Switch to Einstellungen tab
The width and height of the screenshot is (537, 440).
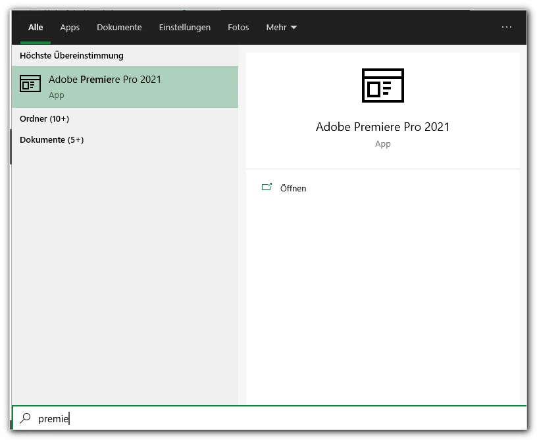pos(184,28)
